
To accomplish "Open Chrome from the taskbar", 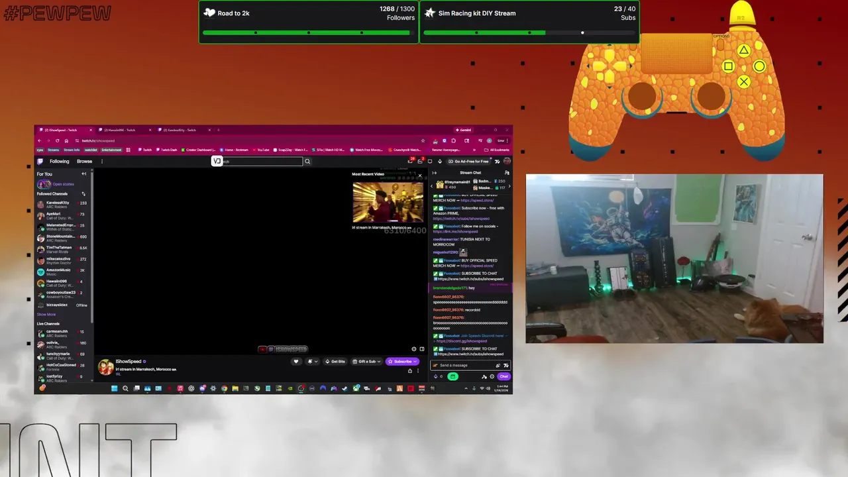I will pos(224,388).
